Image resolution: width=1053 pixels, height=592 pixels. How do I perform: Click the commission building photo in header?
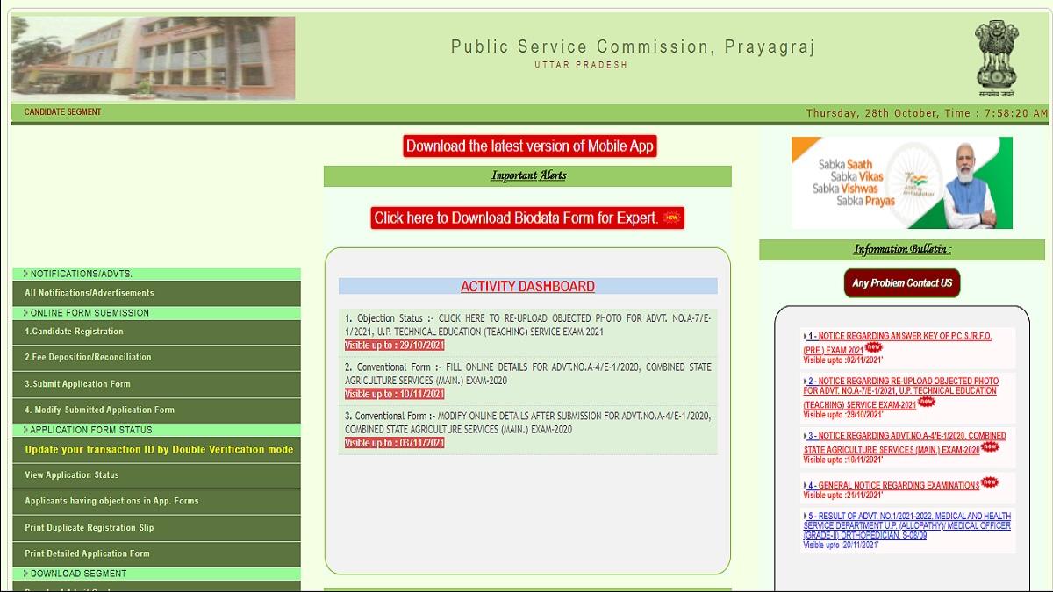[x=154, y=58]
